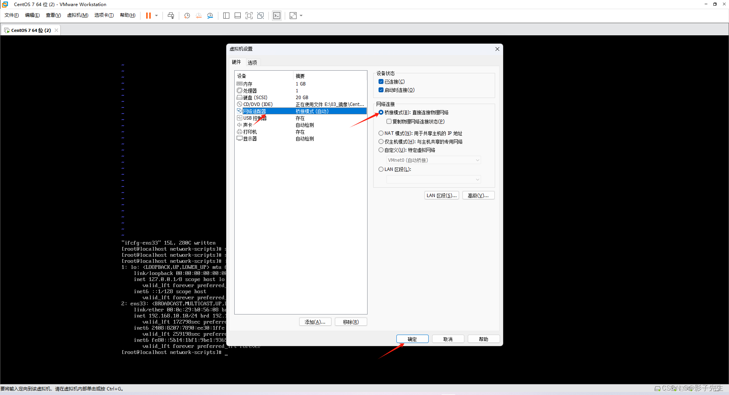The image size is (729, 395).
Task: Select the CentOS 7 64 位 (2) tab
Action: (x=31, y=30)
